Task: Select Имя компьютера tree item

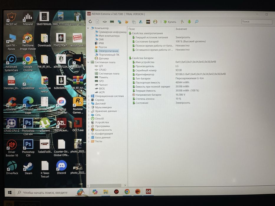Action: [x=107, y=36]
